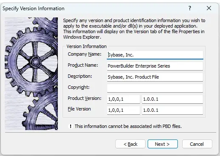Click the Product Version field showing 1,0,0,1
The height and width of the screenshot is (156, 220).
(123, 99)
